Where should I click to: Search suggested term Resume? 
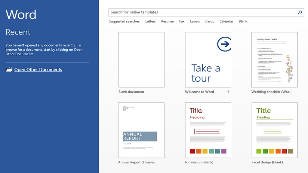167,21
